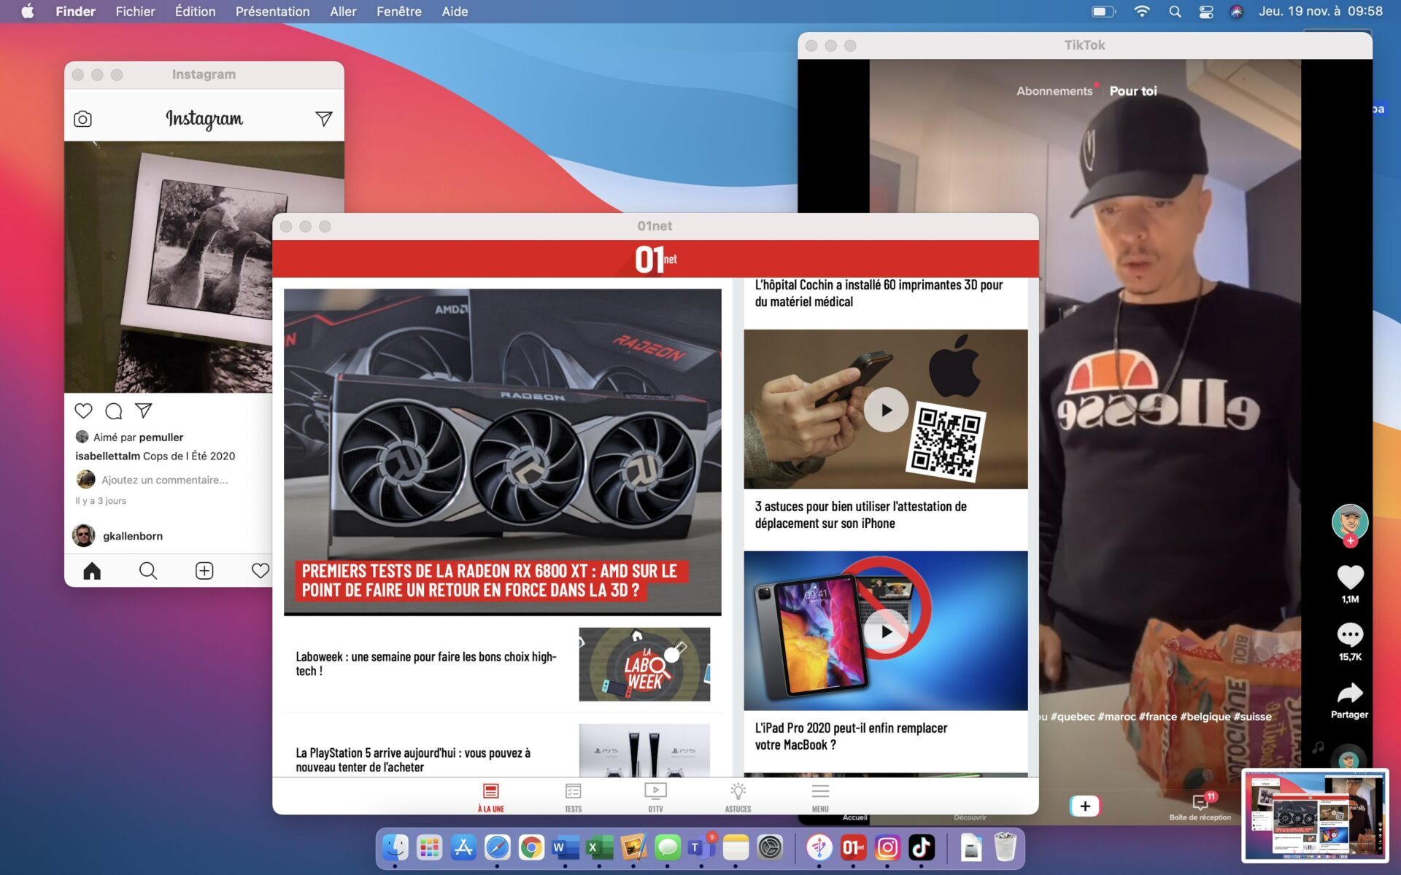Image resolution: width=1401 pixels, height=875 pixels.
Task: Click the screenshot preview thumbnail
Action: [x=1315, y=814]
